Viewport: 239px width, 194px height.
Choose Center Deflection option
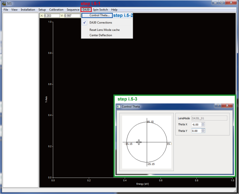coord(101,35)
